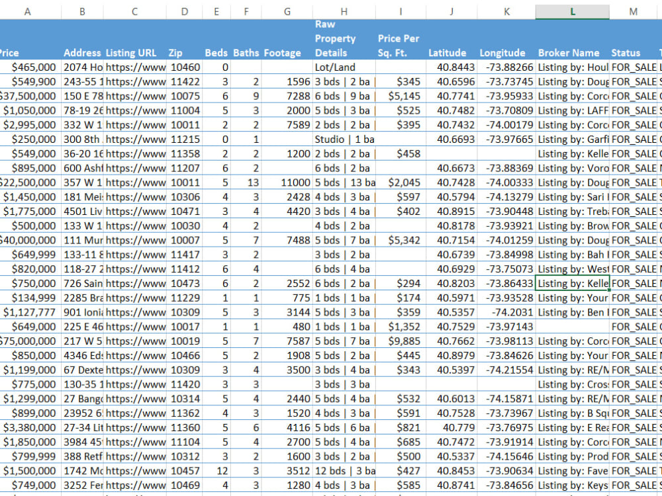
Task: Select the $9,885 price per sq ft cell
Action: [x=401, y=341]
